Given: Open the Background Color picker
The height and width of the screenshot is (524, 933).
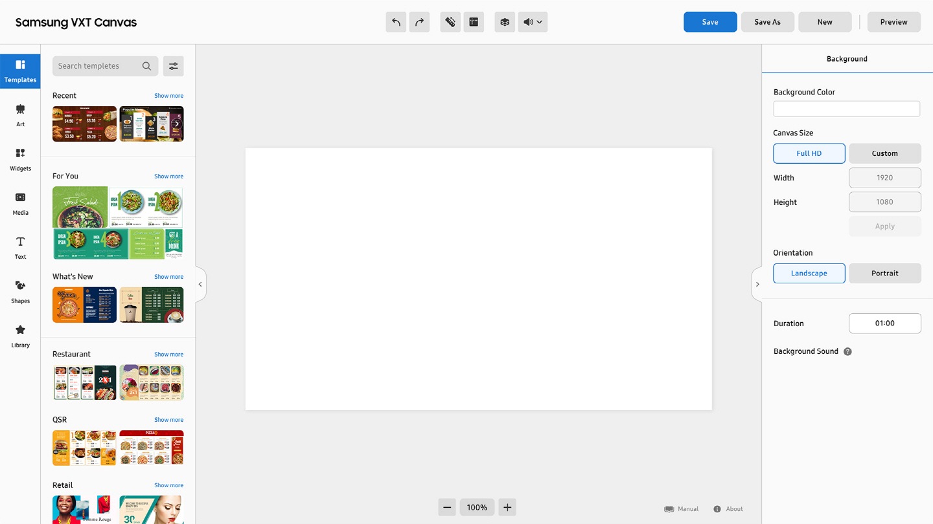Looking at the screenshot, I should (846, 109).
